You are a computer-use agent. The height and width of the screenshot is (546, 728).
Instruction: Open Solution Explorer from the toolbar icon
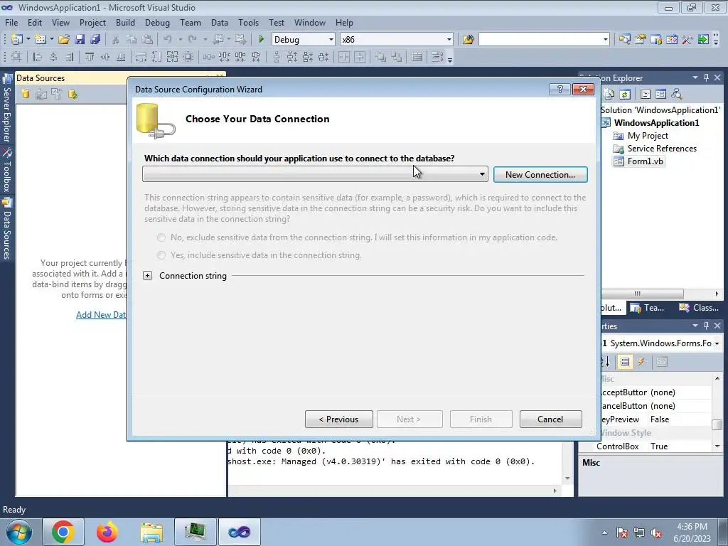point(624,40)
